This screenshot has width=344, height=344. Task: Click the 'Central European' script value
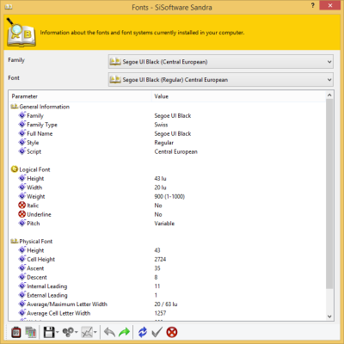[x=175, y=151]
